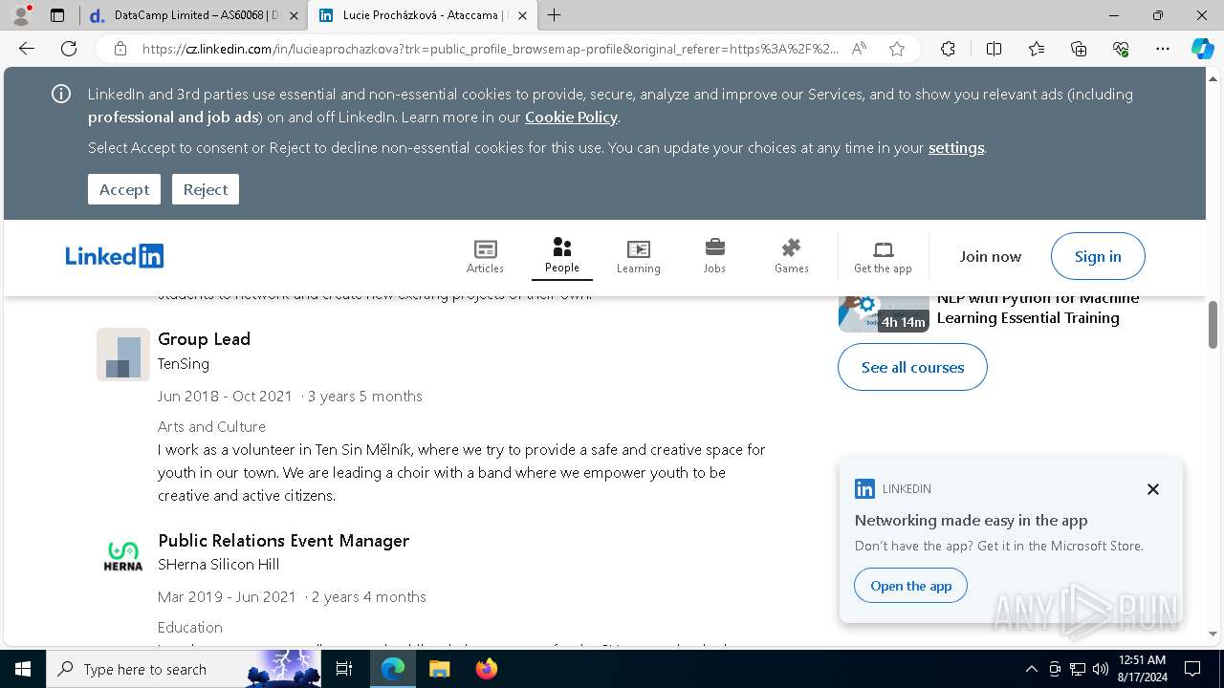
Task: Open browser Extensions menu
Action: coord(948,49)
